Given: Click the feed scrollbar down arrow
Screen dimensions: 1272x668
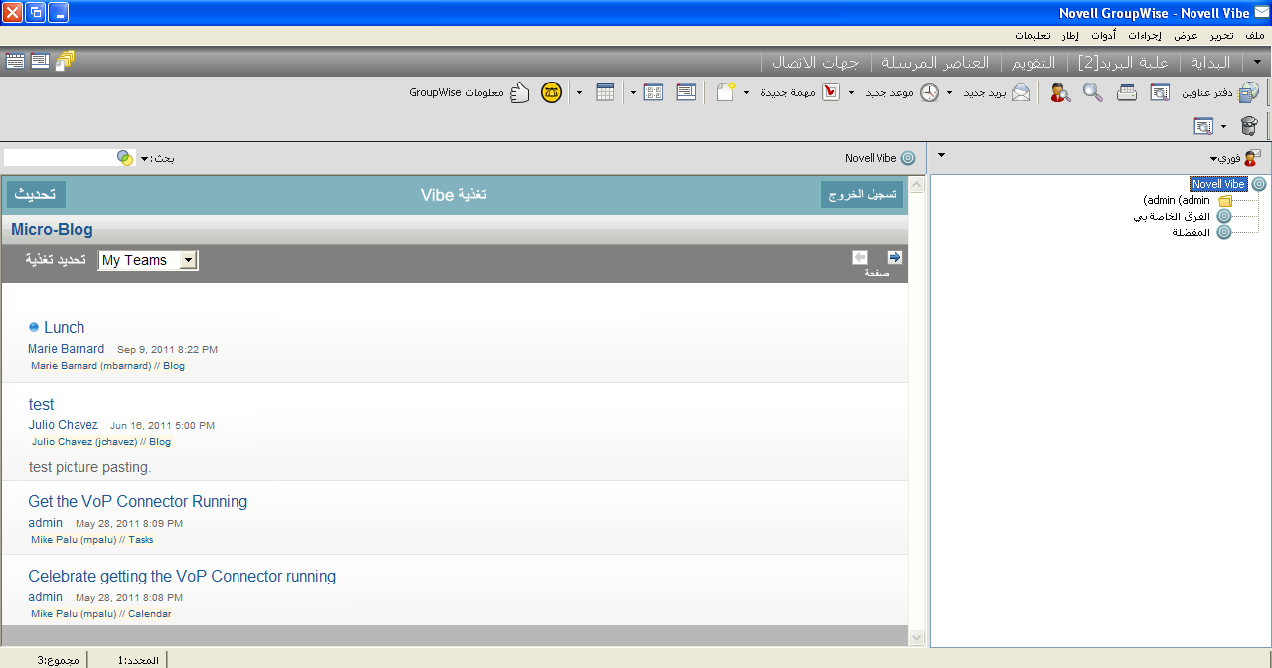Looking at the screenshot, I should click(916, 638).
